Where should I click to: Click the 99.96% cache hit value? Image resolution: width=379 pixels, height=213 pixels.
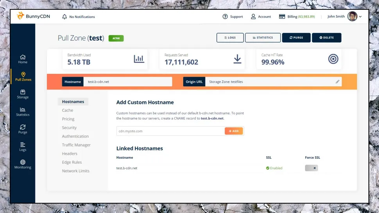pos(273,62)
